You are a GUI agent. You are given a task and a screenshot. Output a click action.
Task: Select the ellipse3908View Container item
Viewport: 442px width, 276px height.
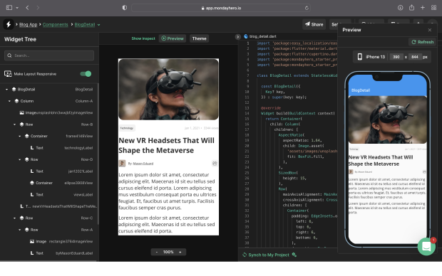[61, 183]
